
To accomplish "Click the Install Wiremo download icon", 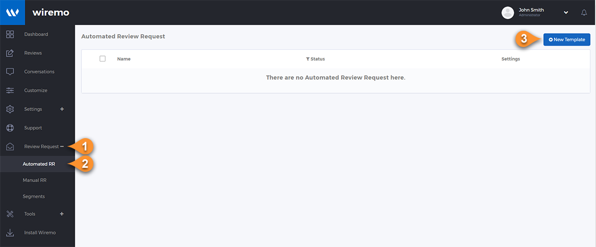I will 10,233.
